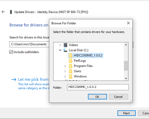
Task: Click the dialog resize grip corner
Action: (x=130, y=101)
